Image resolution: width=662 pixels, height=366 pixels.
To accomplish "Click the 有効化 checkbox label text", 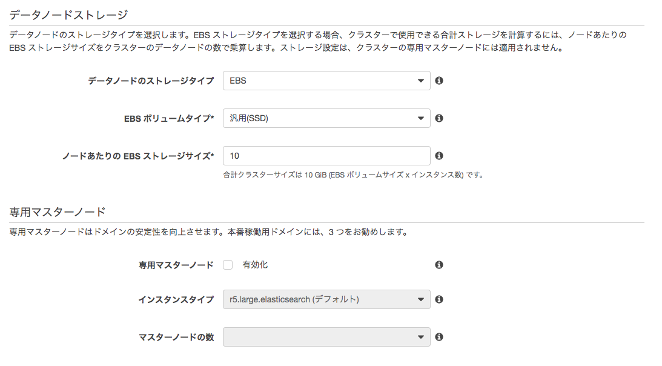I will pyautogui.click(x=255, y=265).
